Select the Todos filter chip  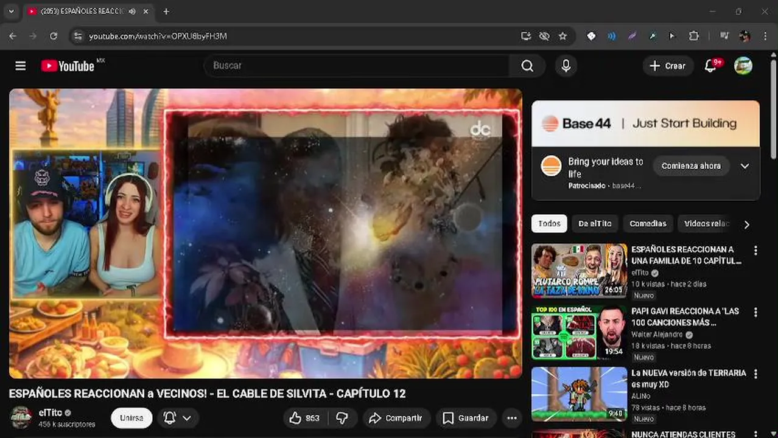pos(549,224)
